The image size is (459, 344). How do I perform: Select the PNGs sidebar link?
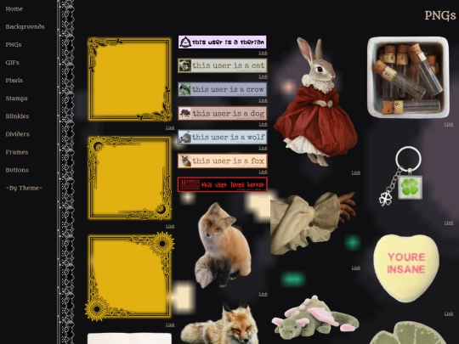pos(14,44)
